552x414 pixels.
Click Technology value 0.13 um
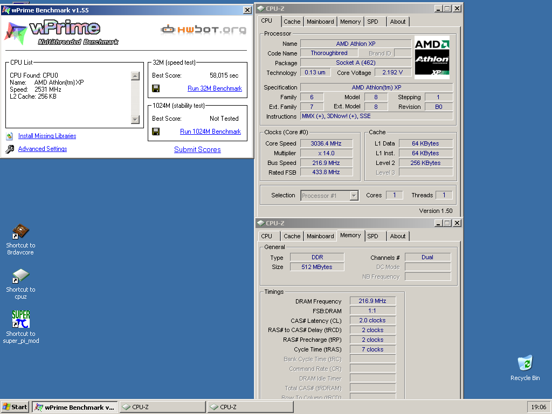tap(315, 73)
